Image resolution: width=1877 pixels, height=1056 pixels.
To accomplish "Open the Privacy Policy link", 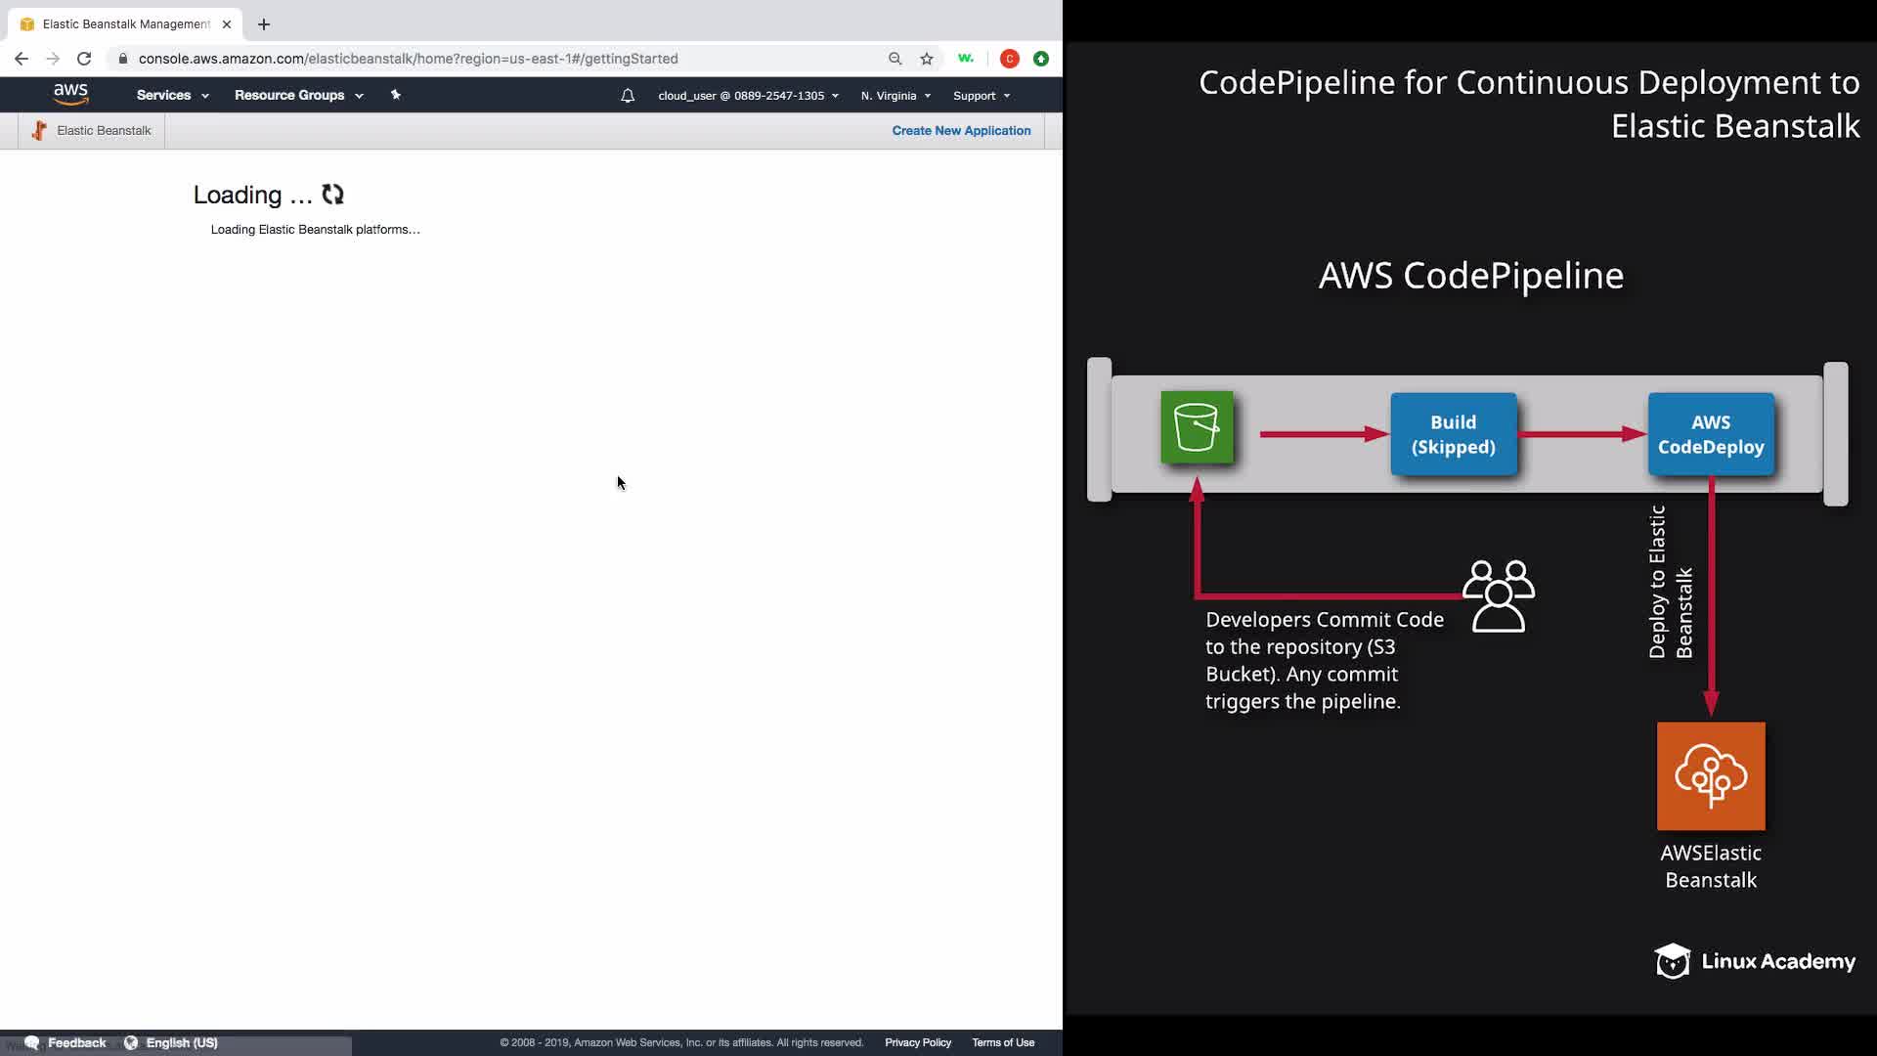I will 917,1042.
